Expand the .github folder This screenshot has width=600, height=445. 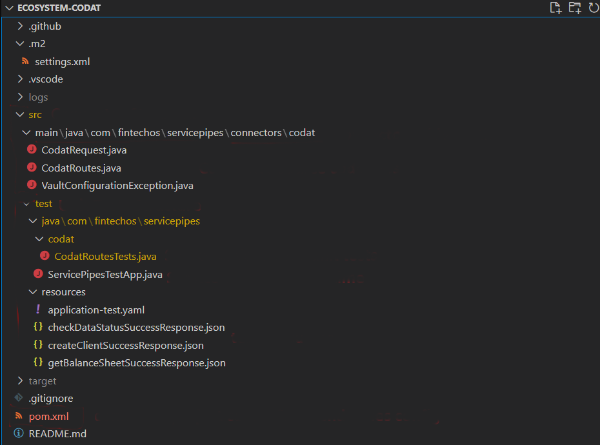click(x=20, y=26)
